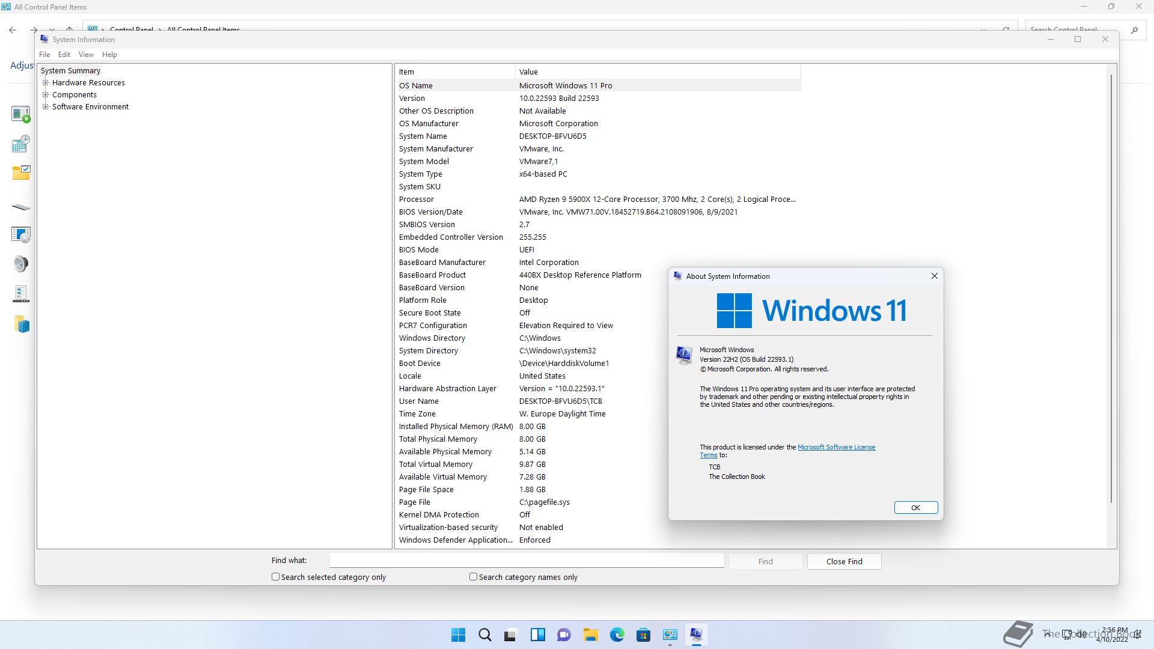Screen dimensions: 1154x649
Task: Launch Microsoft Edge from the taskbar
Action: point(617,635)
